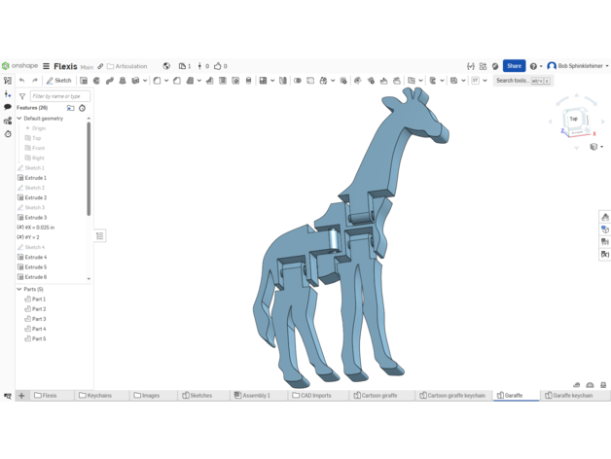This screenshot has width=611, height=459.
Task: Open the comments panel icon
Action: (x=8, y=108)
